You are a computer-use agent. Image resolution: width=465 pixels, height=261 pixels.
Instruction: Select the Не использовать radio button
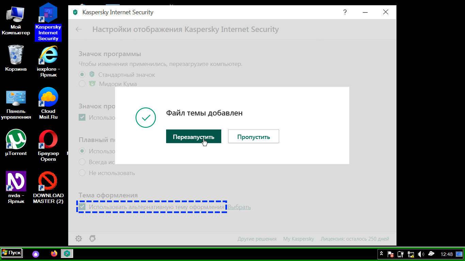pyautogui.click(x=82, y=173)
